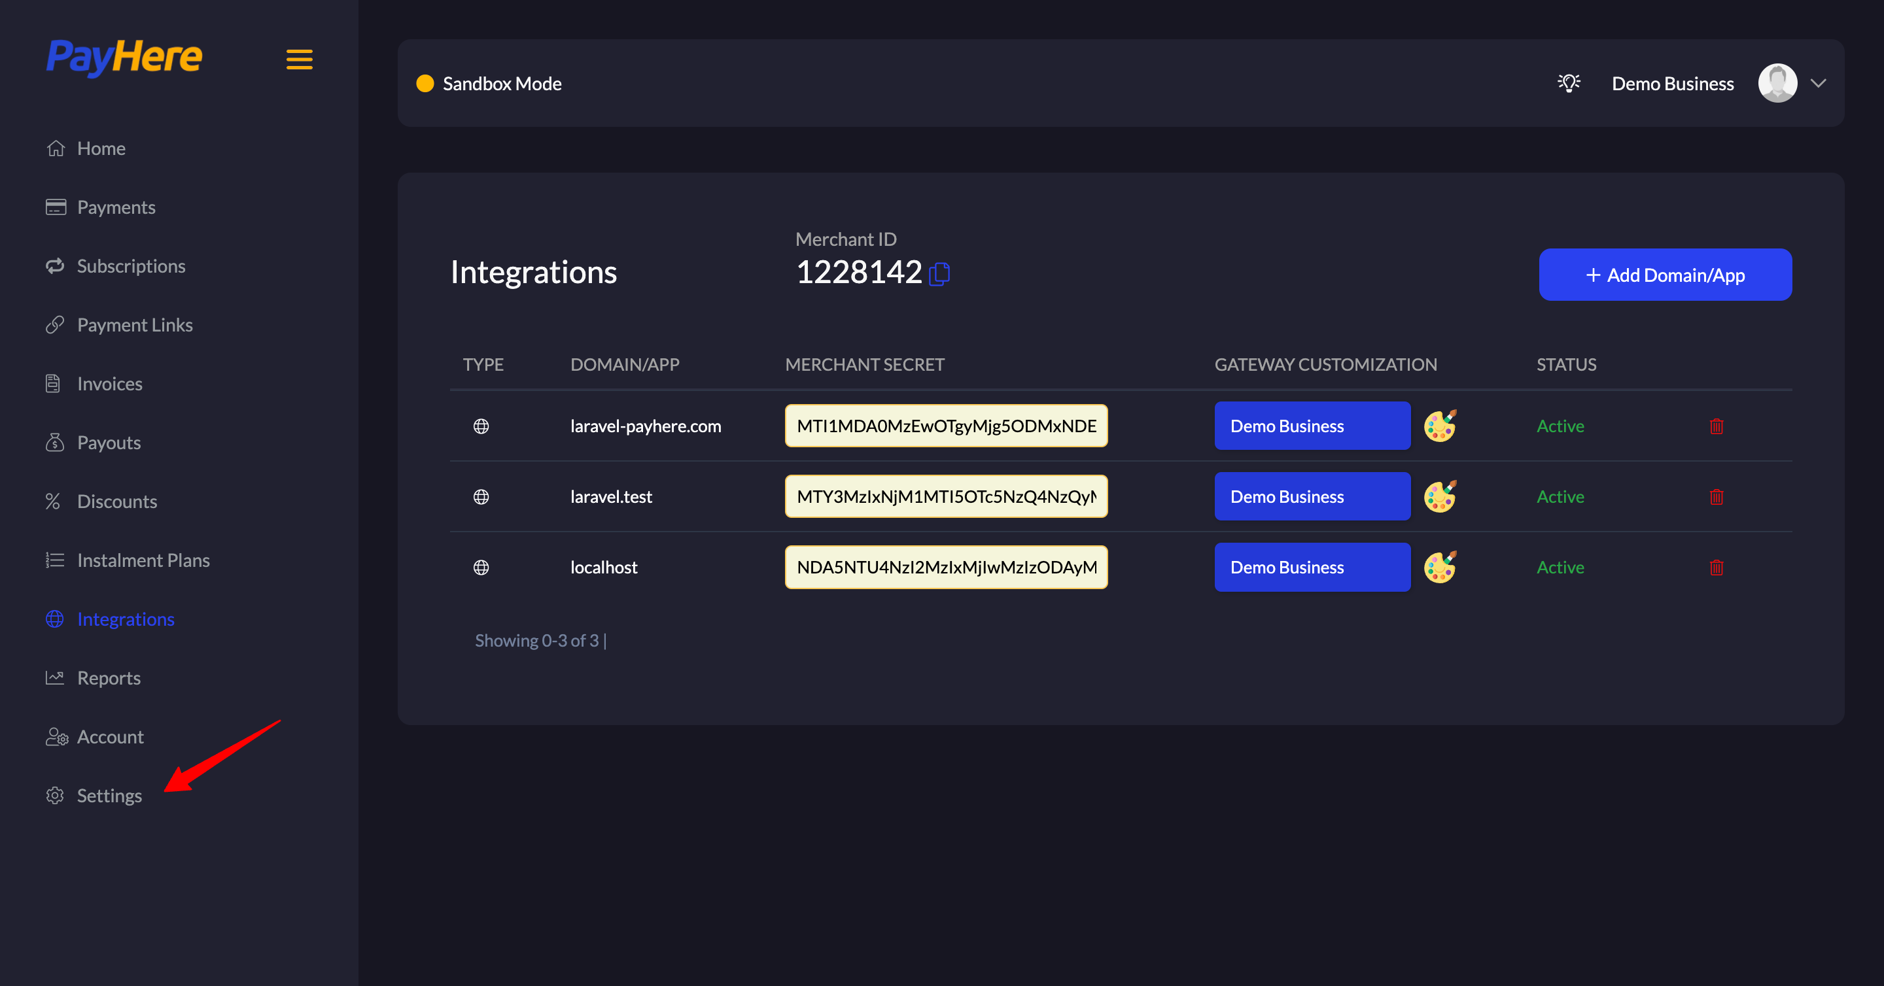Open Demo Business dropdown for localhost

pos(1312,567)
